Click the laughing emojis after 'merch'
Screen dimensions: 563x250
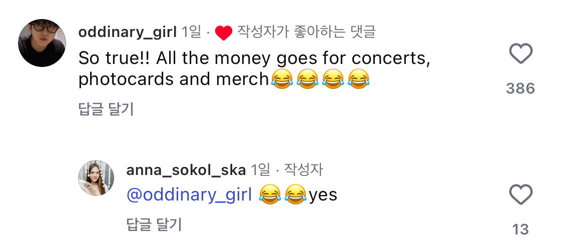click(x=320, y=79)
